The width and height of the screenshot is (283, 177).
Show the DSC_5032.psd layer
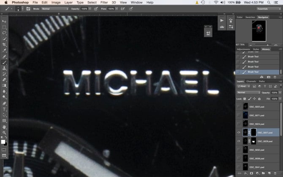(x=239, y=149)
